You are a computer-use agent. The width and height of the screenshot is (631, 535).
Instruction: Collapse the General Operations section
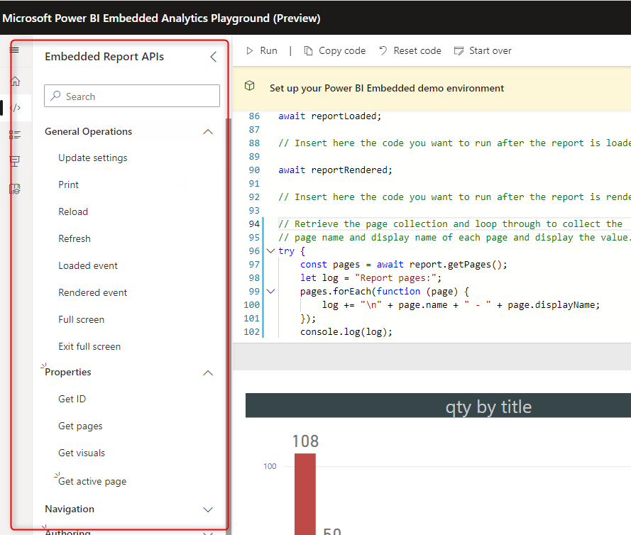pos(208,131)
